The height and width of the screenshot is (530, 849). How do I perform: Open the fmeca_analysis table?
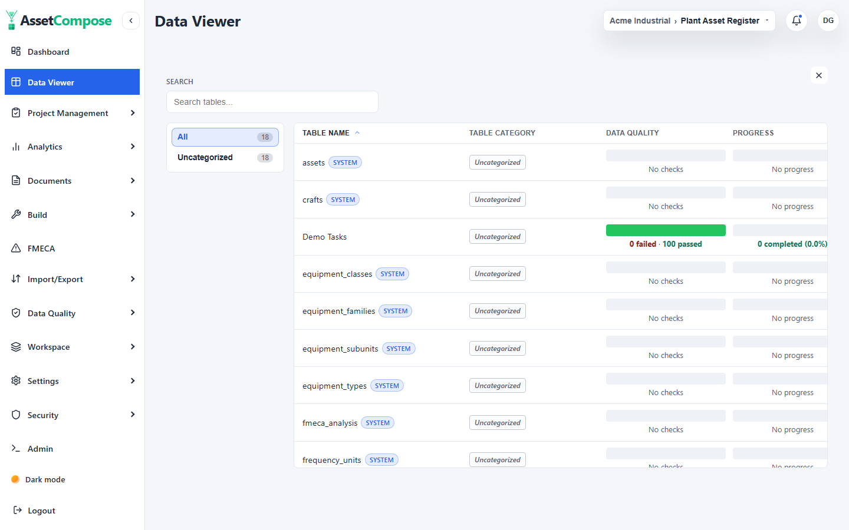pos(330,423)
